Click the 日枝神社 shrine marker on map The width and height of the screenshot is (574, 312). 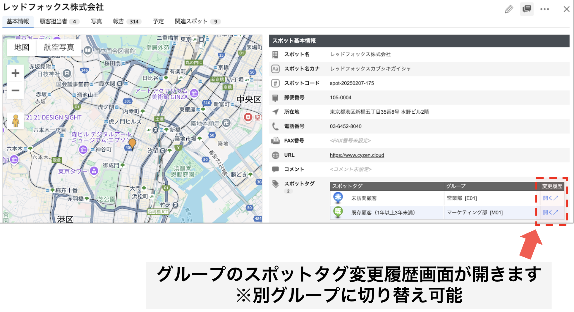coord(67,73)
